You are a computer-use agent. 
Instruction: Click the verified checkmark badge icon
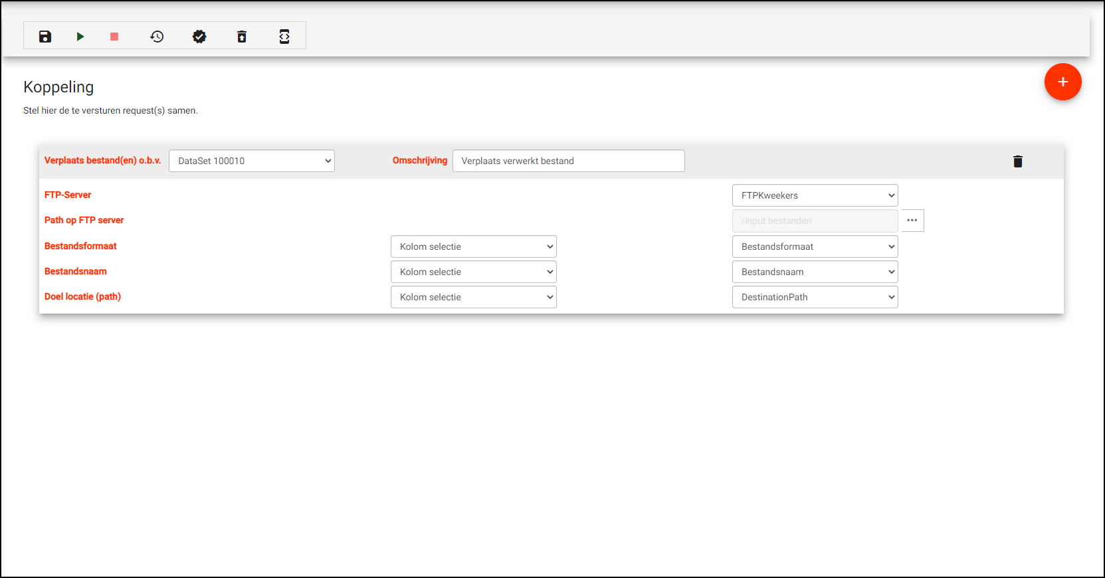[x=199, y=37]
